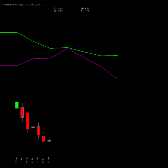Click the 'O: 1.25' open price value
Image resolution: width=168 pixels, height=168 pixels.
click(x=58, y=11)
